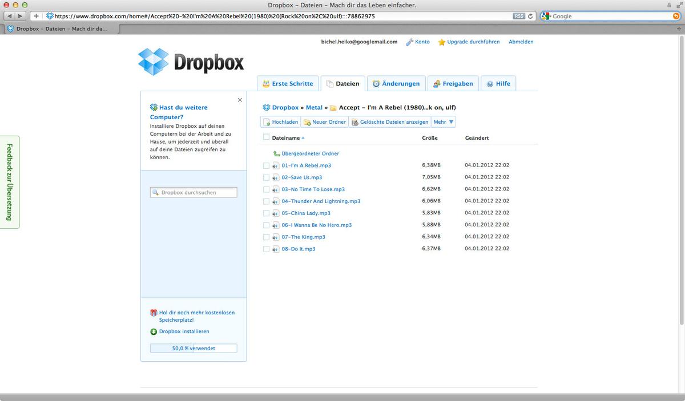Click the Hochladen upload button
The width and height of the screenshot is (685, 401).
click(280, 122)
